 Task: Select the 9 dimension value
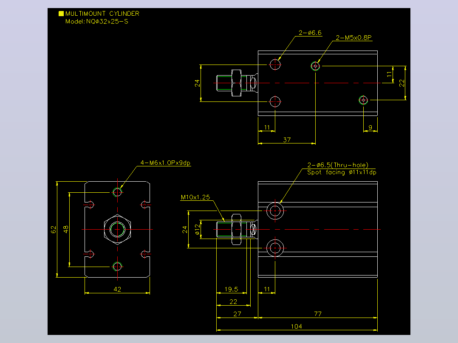click(370, 128)
